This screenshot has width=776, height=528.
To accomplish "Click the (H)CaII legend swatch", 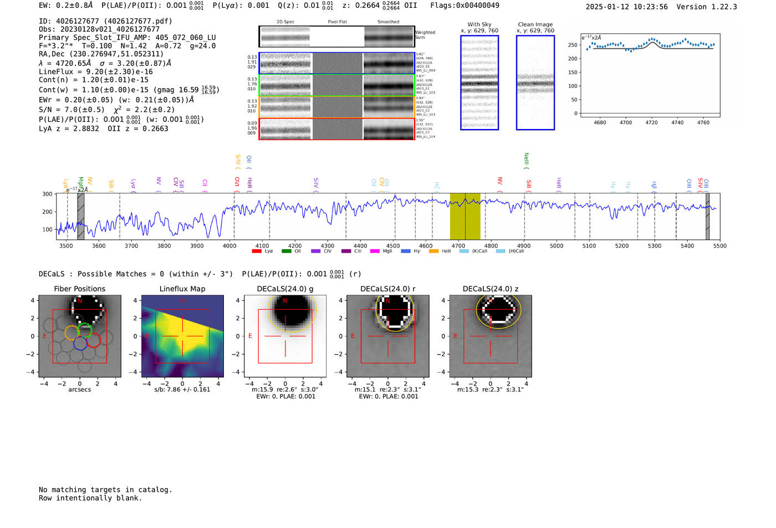I will (501, 251).
